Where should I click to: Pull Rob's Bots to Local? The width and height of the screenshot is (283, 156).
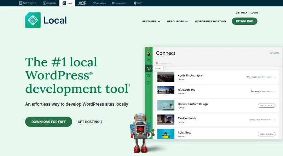coord(266,134)
